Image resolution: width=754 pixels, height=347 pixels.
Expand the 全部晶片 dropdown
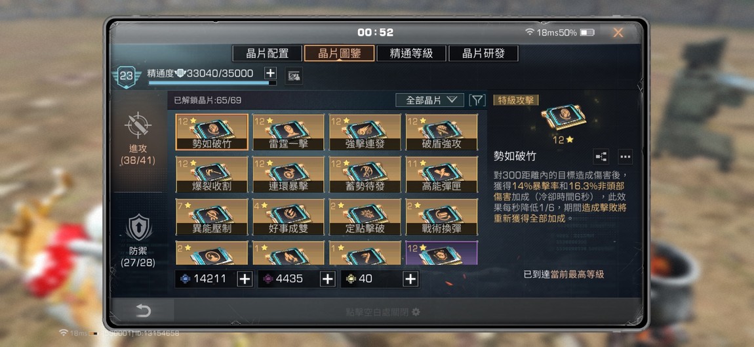(430, 100)
